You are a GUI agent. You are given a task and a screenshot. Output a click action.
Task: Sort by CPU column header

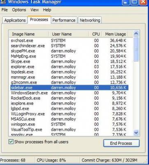(95, 34)
